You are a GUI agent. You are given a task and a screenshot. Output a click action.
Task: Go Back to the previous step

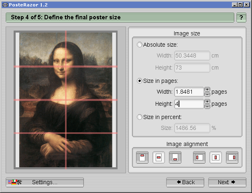pyautogui.click(x=185, y=183)
